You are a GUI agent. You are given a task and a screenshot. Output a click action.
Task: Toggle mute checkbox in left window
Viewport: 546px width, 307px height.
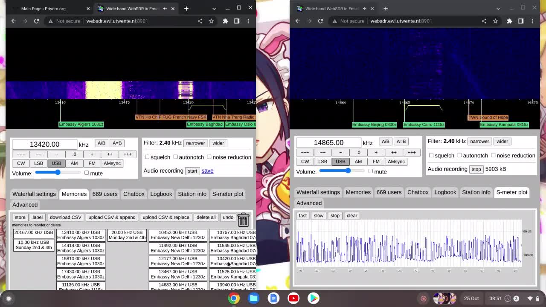pyautogui.click(x=87, y=173)
